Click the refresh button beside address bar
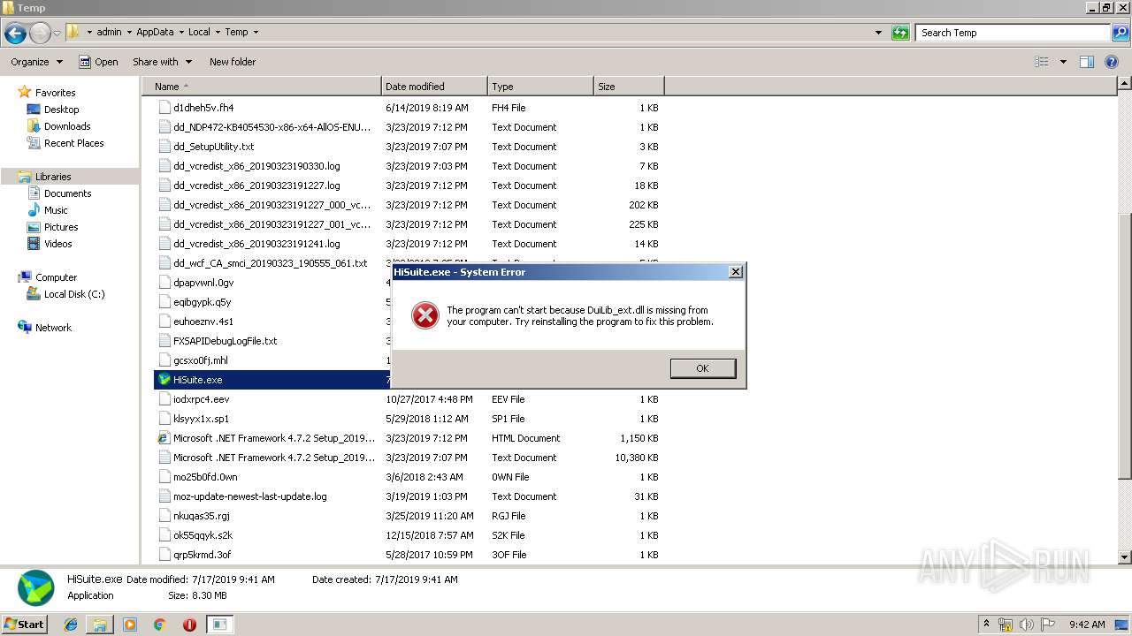 tap(900, 33)
